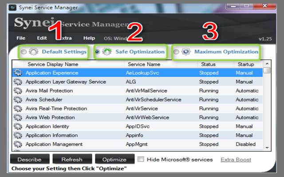The image size is (284, 177).
Task: Click gear icon beside Application Management
Action: [18, 144]
